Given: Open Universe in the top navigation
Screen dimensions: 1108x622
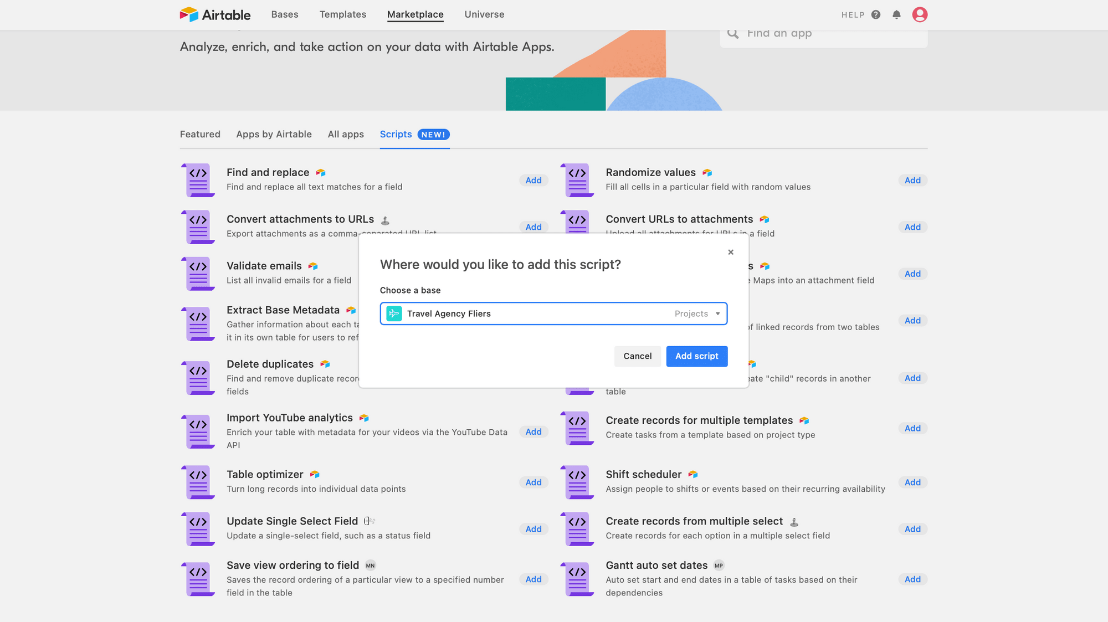Looking at the screenshot, I should pos(484,14).
